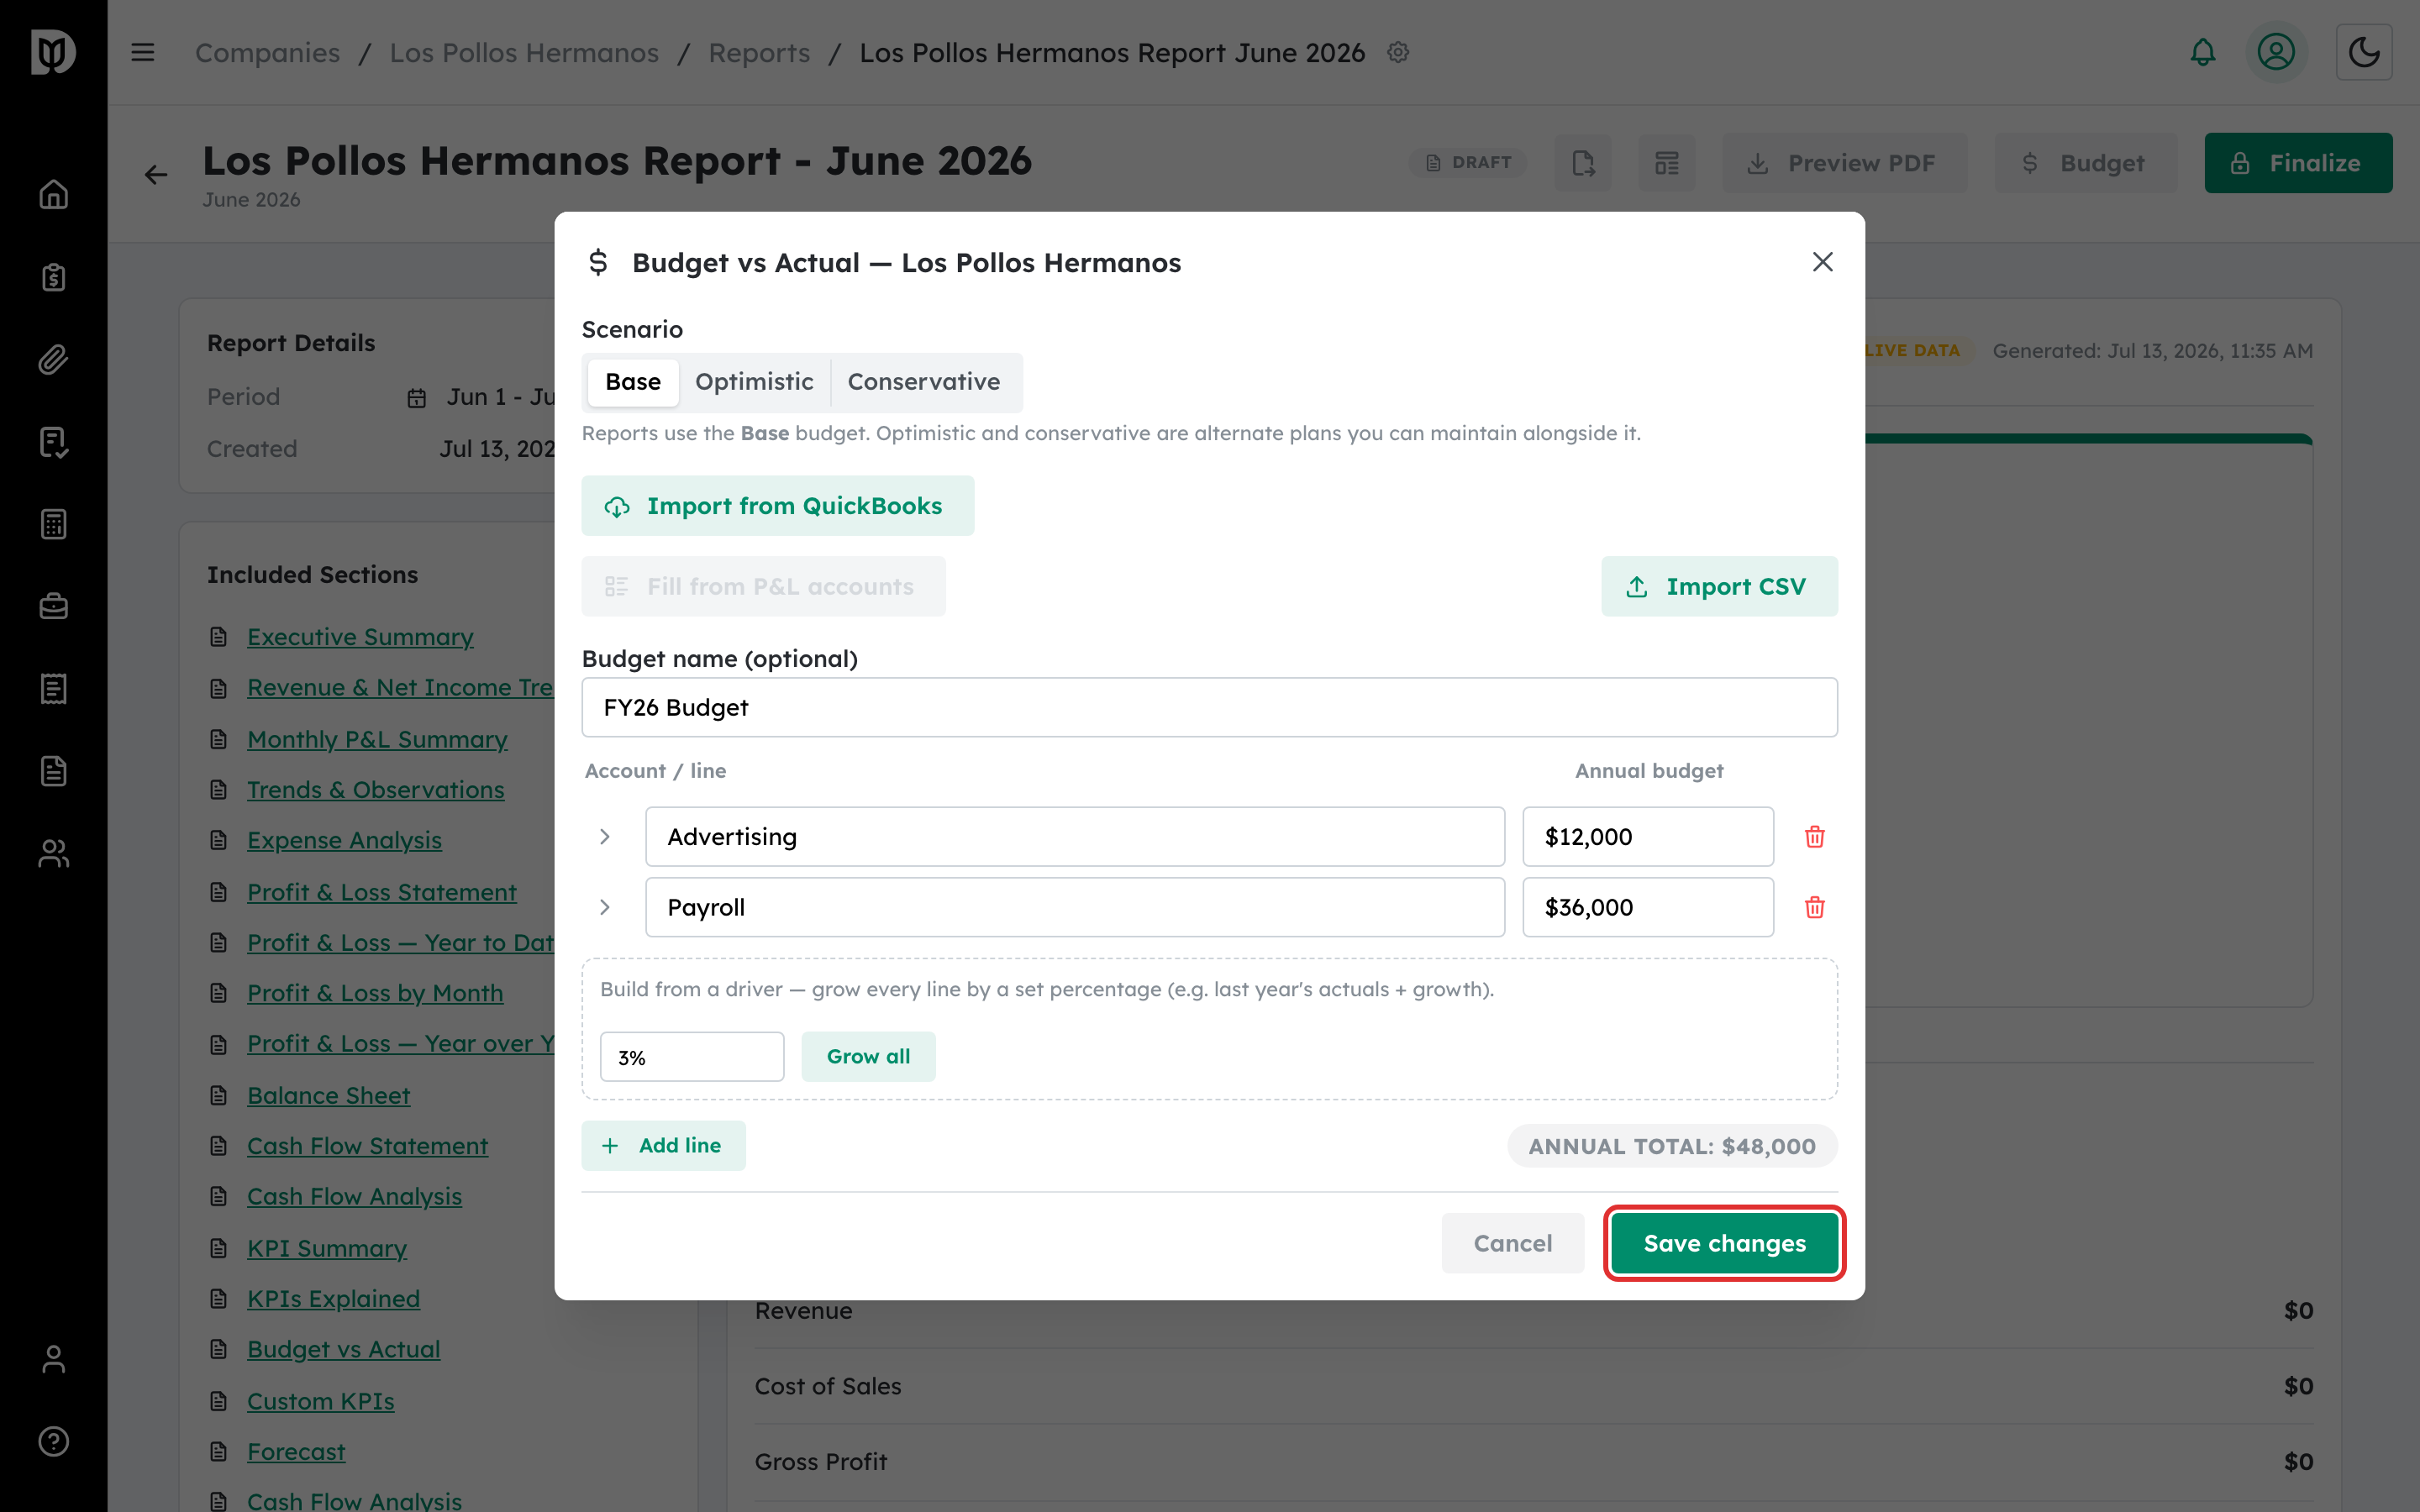Click the Advertising account name field
Screen dimensions: 2420x1512
(1075, 837)
